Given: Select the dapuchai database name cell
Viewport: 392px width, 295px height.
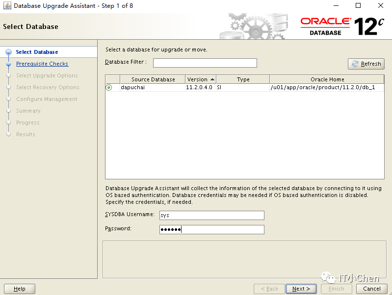Looking at the screenshot, I should coord(153,87).
